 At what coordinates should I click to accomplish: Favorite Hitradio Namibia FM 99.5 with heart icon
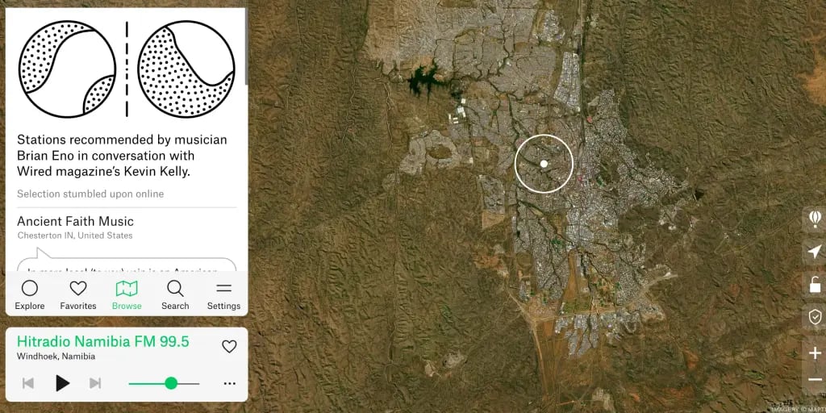click(229, 346)
